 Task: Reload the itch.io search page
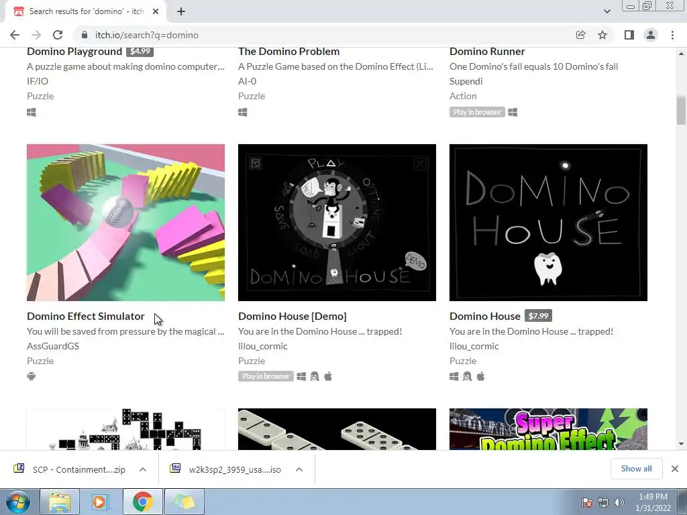click(x=58, y=35)
